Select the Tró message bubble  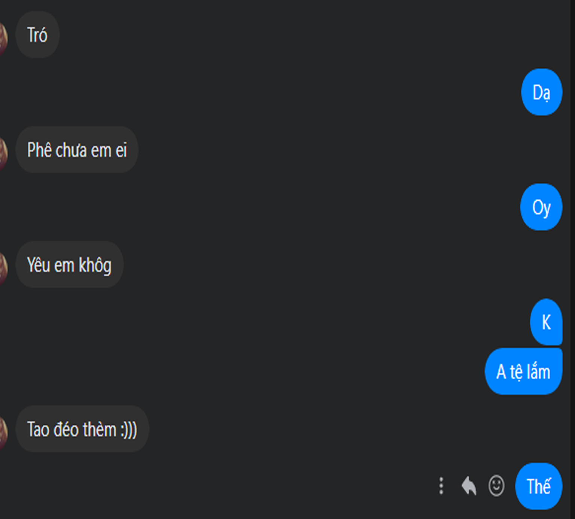[37, 35]
